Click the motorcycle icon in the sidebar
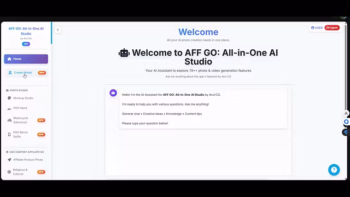Image resolution: width=350 pixels, height=197 pixels. [9, 120]
